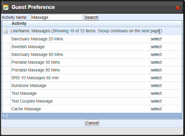Screen dimensions: 185x136
Task: Collapse the Massages LineName group
Action: (x=5, y=31)
